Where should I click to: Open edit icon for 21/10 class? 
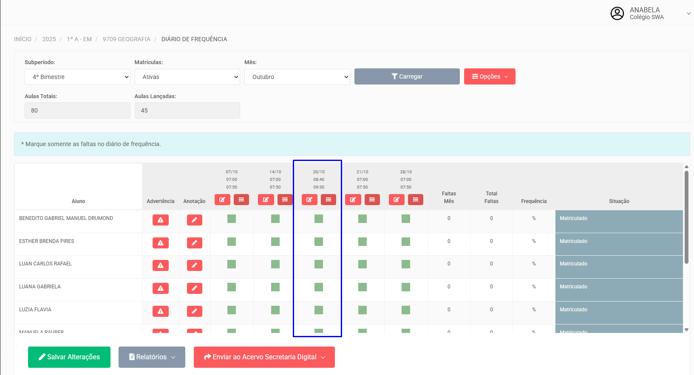click(x=353, y=200)
